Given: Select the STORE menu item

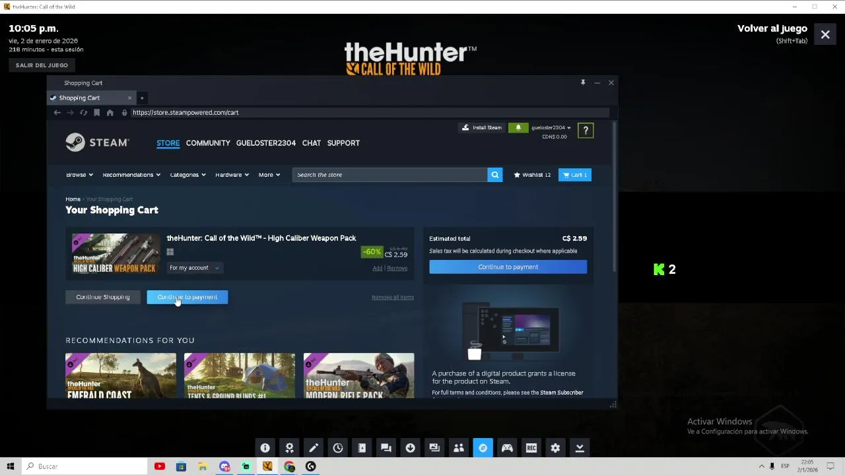Looking at the screenshot, I should 168,143.
